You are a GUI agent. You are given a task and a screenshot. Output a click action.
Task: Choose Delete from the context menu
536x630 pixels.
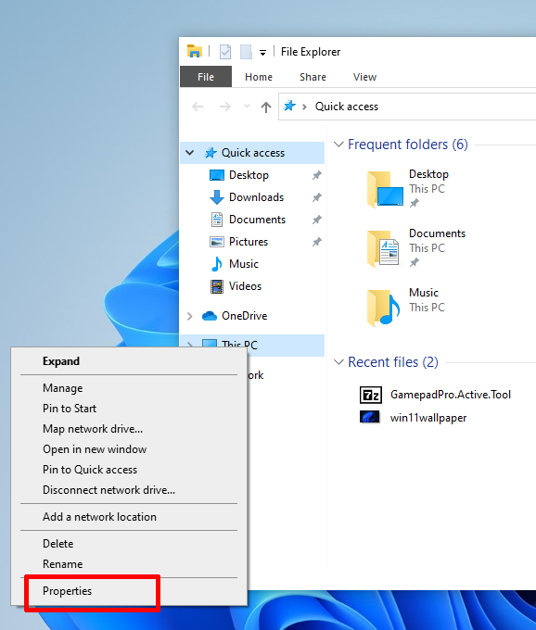pyautogui.click(x=129, y=544)
